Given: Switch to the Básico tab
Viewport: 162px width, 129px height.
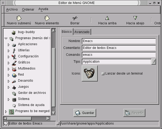Looking at the screenshot, I should click(67, 31).
